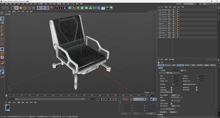The width and height of the screenshot is (220, 118).
Task: Toggle the third checkbox under the 100 % field
Action: (172, 92)
